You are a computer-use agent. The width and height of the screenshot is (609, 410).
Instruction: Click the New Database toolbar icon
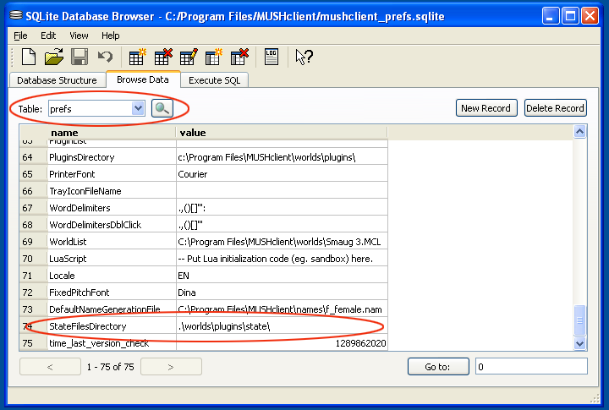[29, 57]
